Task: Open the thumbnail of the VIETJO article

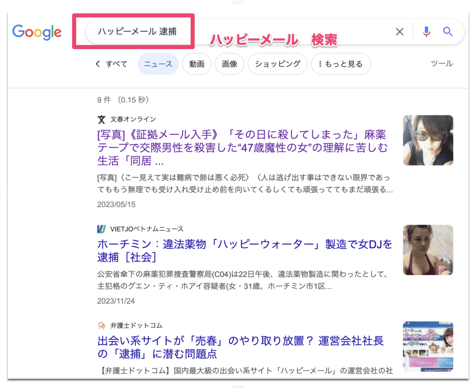Action: click(x=428, y=250)
